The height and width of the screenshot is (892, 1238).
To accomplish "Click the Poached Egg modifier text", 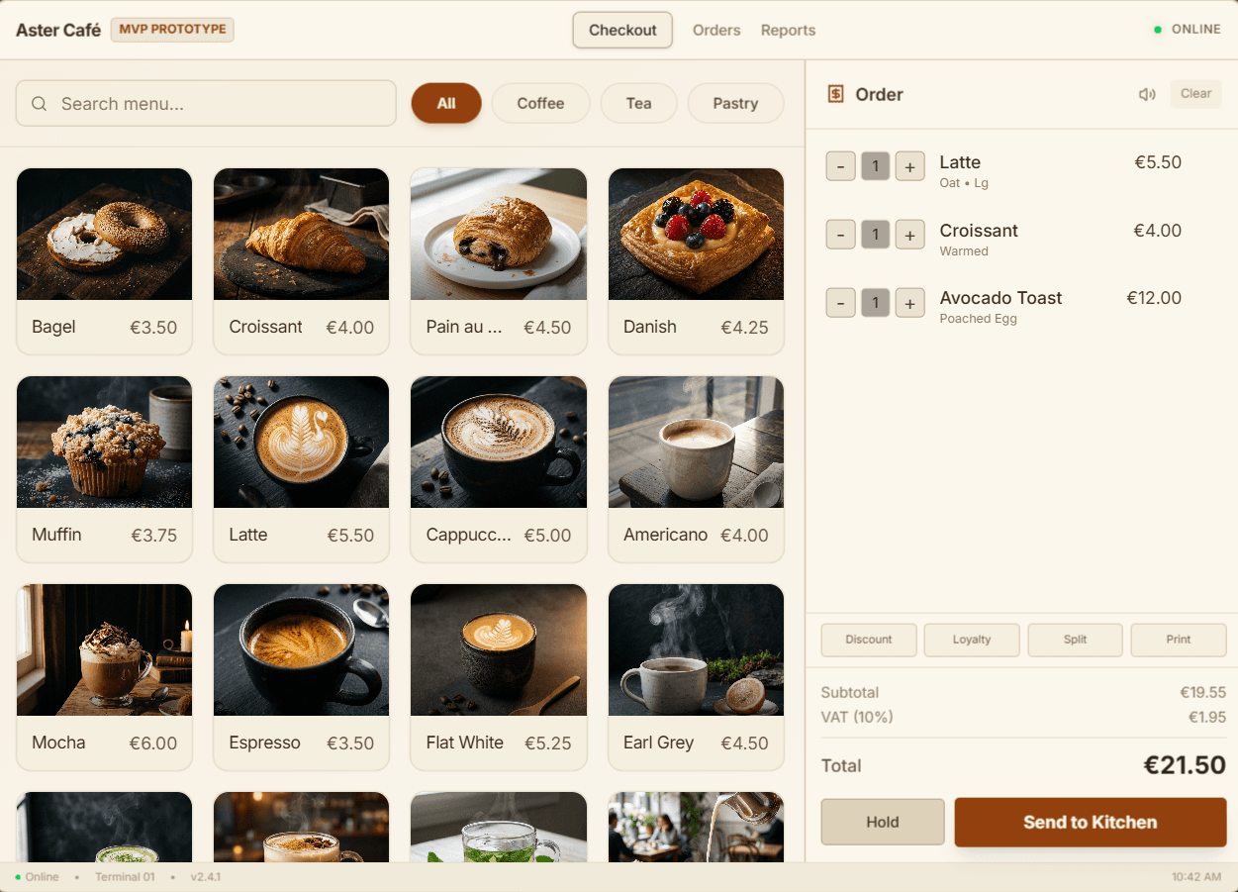I will click(x=979, y=319).
